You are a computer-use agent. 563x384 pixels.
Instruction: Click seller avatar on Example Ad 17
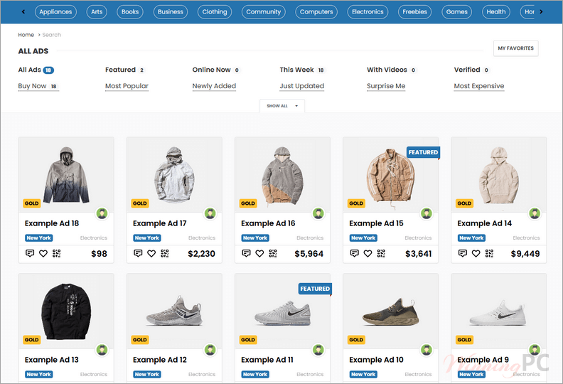click(x=210, y=213)
